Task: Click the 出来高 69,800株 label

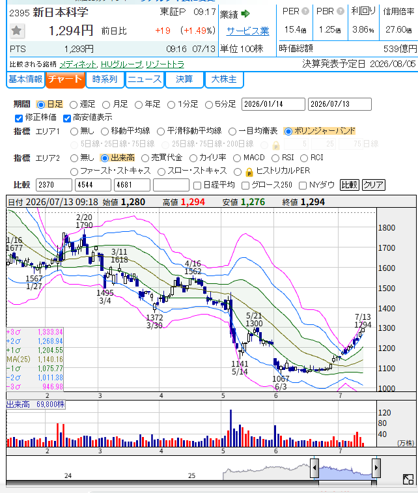Action: [x=36, y=404]
